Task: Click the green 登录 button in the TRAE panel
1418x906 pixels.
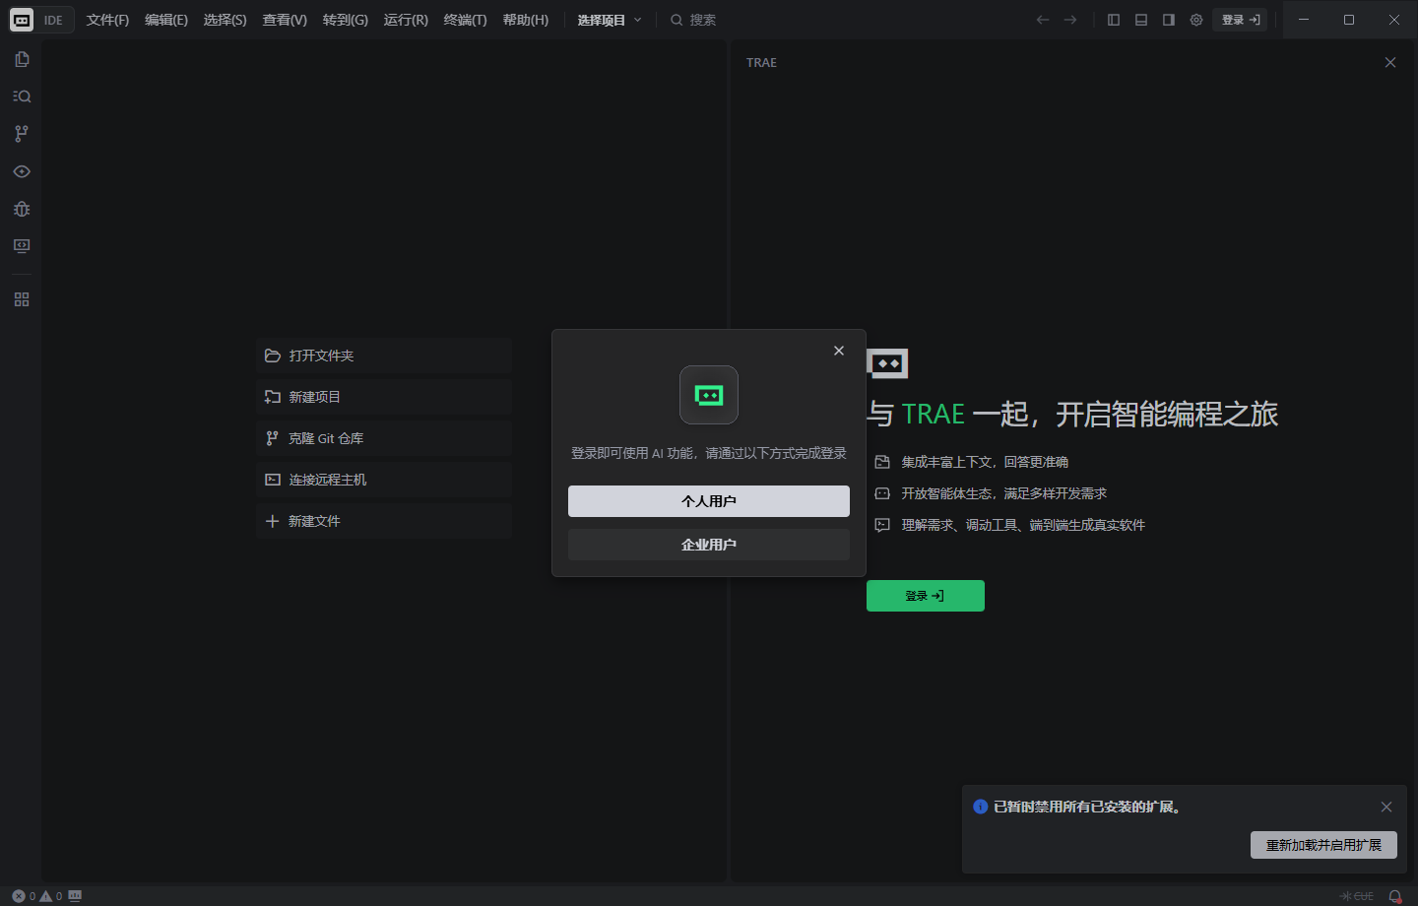Action: tap(926, 596)
